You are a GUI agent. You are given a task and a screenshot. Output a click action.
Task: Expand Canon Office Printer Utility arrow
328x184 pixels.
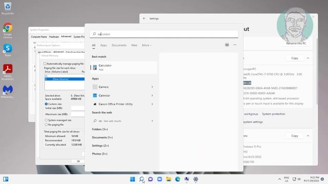tap(152, 104)
